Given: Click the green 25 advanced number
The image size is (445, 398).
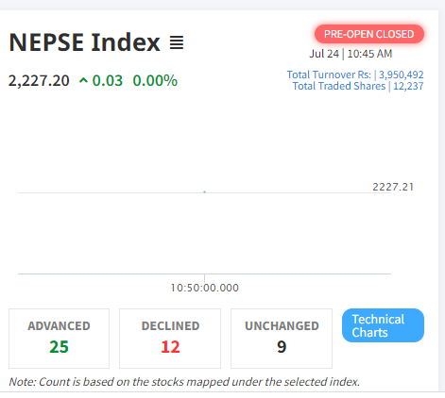Looking at the screenshot, I should tap(59, 347).
